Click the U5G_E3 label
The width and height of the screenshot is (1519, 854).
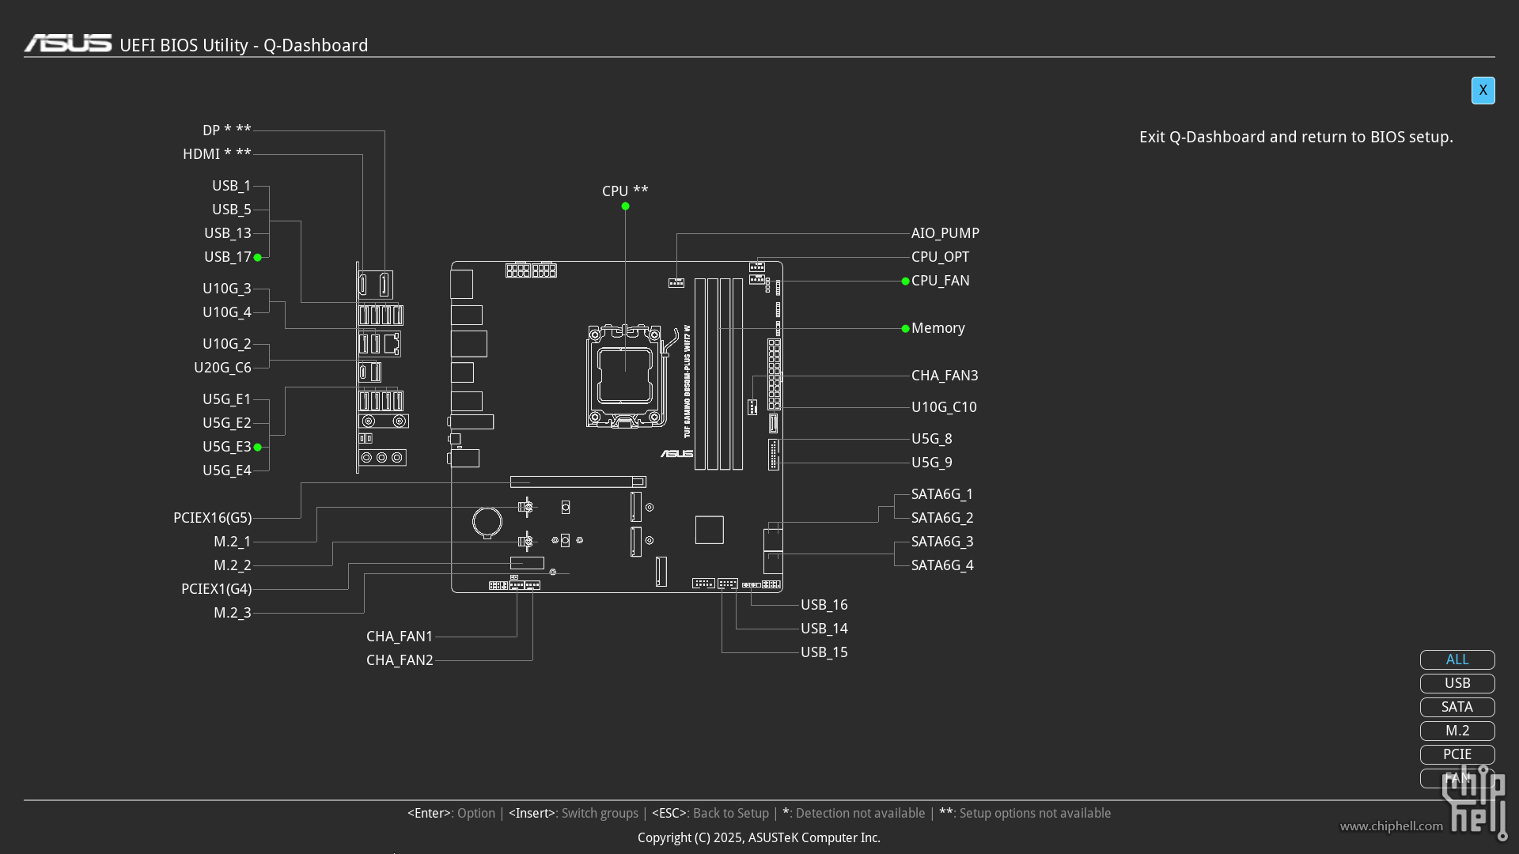click(226, 447)
